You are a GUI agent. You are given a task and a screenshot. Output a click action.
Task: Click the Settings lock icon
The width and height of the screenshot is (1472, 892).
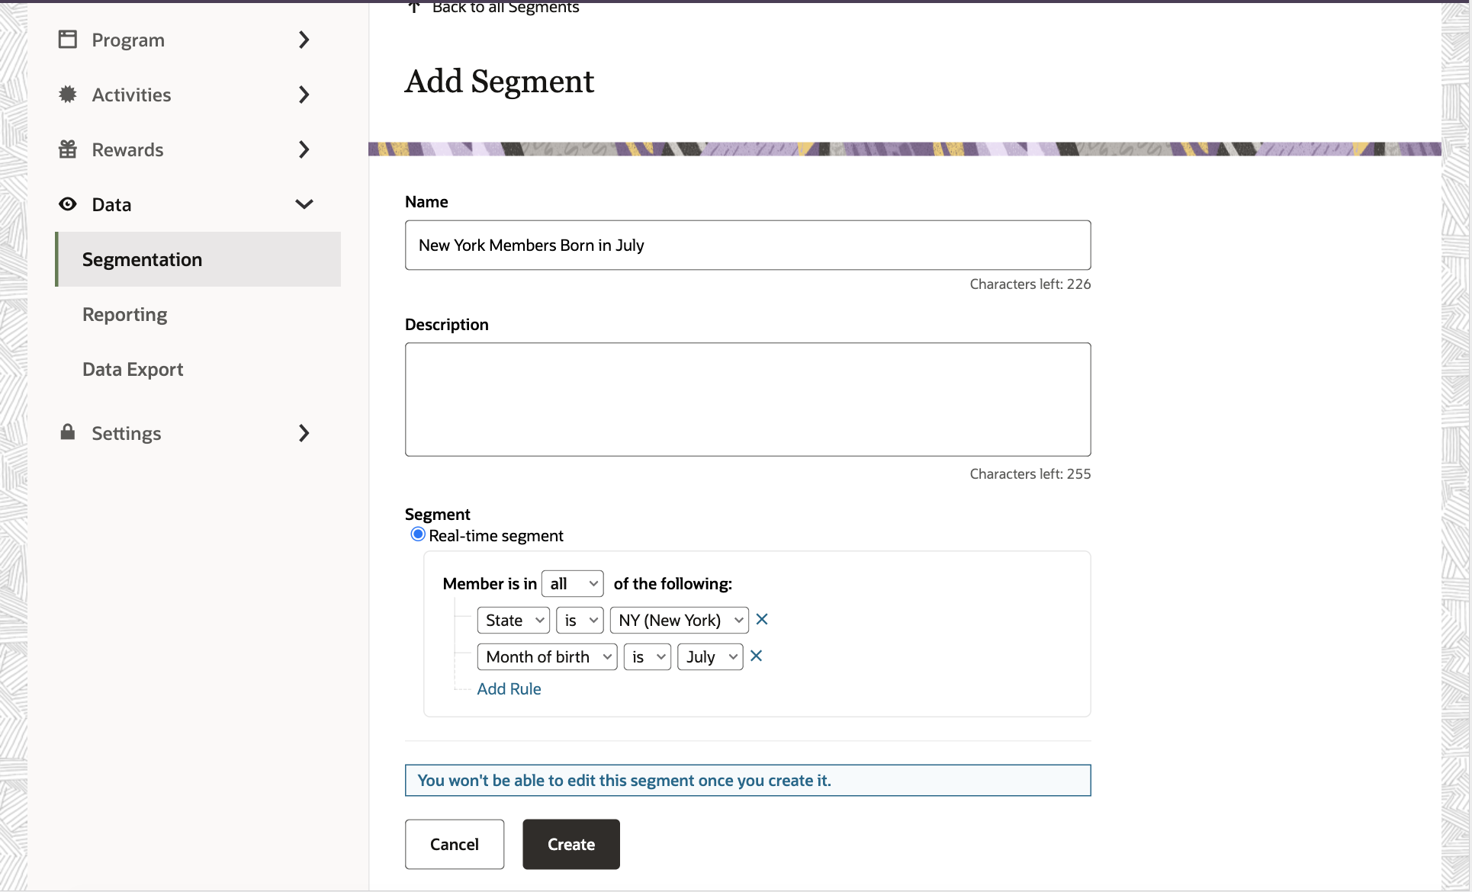click(x=68, y=432)
